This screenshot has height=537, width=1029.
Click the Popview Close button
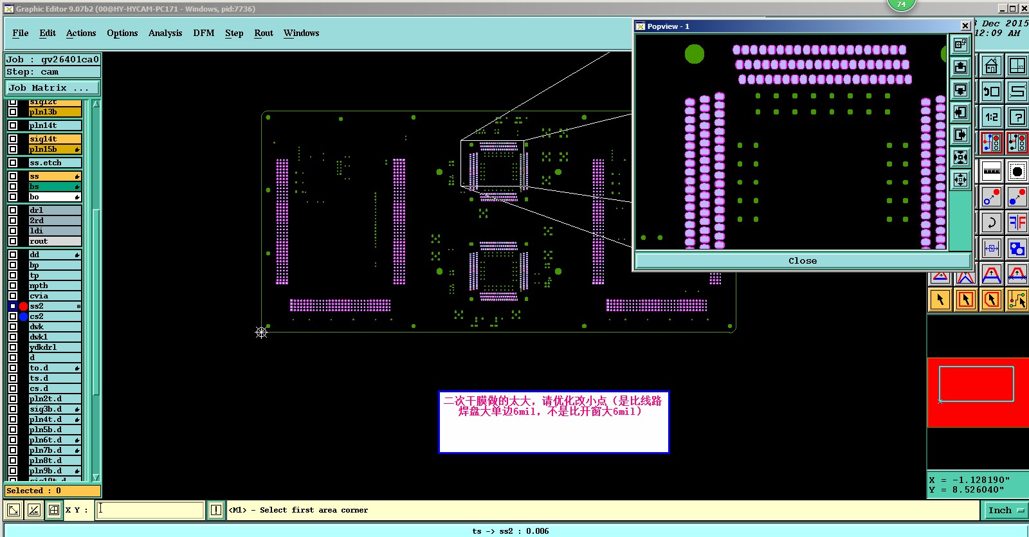803,260
